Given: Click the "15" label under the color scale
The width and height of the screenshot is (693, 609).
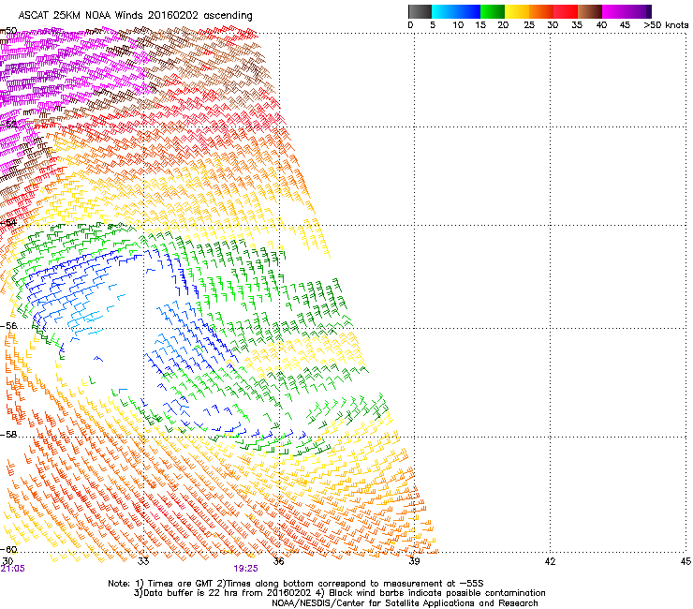Looking at the screenshot, I should coord(480,25).
